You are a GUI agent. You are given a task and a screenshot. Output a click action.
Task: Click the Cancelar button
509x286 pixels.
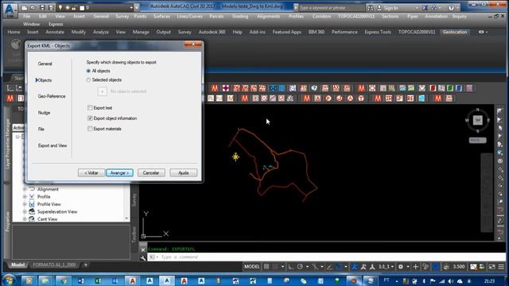(151, 173)
